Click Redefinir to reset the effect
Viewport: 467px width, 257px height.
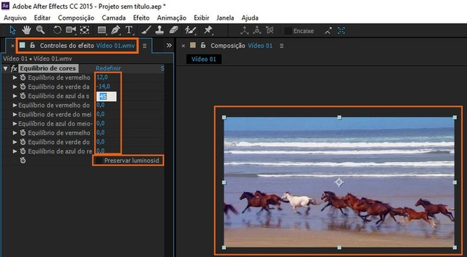[108, 68]
